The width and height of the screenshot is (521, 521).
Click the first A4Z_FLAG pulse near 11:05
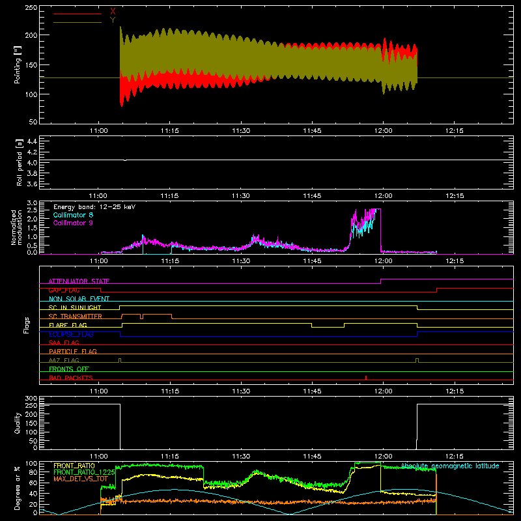pos(120,361)
